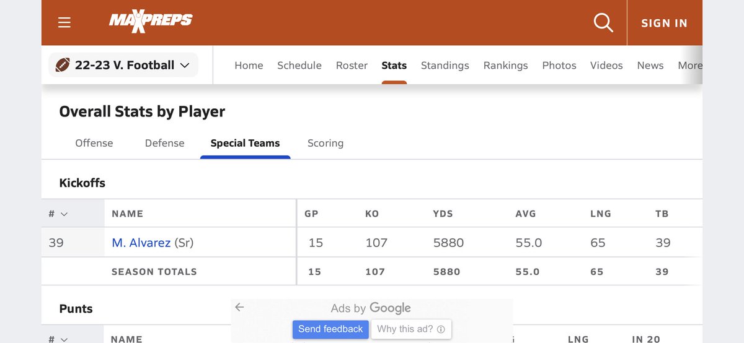Sort Kickoffs table by # column
The image size is (744, 343).
[x=58, y=214]
